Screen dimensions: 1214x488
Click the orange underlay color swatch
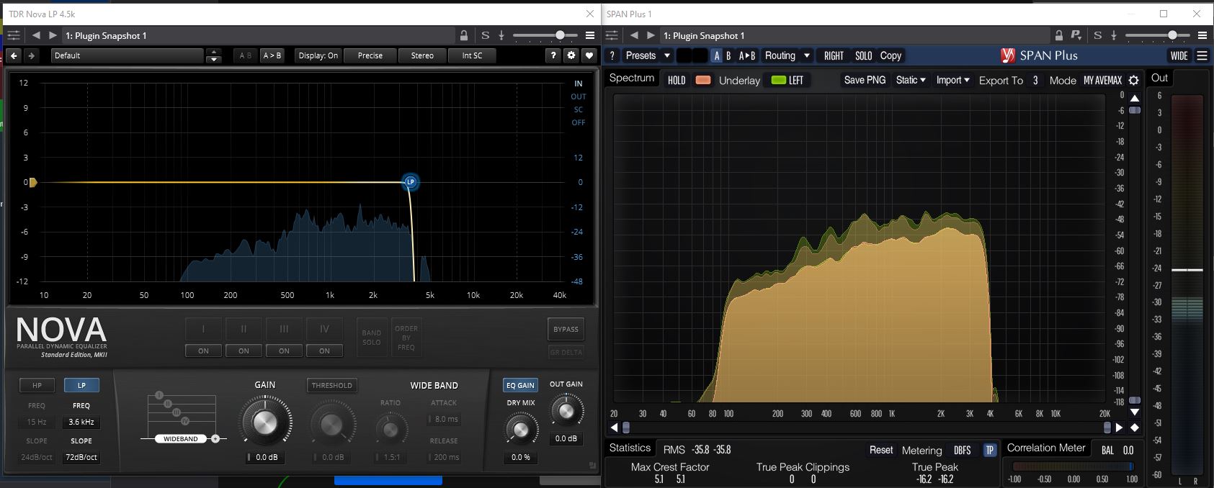(703, 81)
